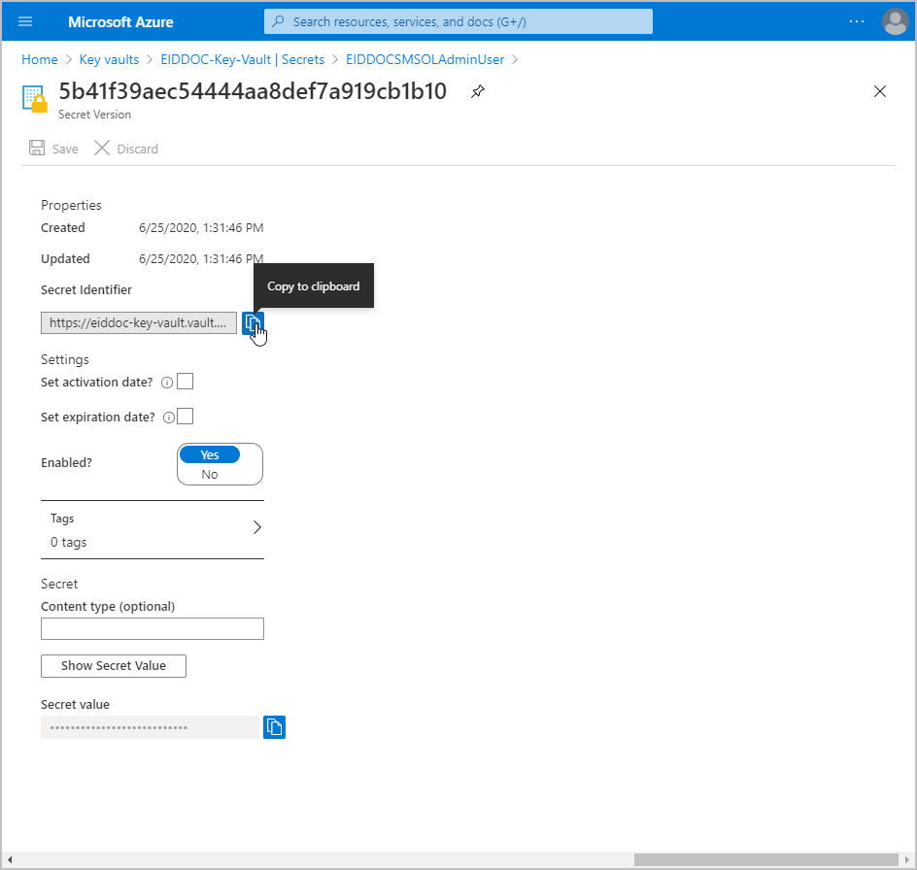Image resolution: width=917 pixels, height=870 pixels.
Task: Expand the Tags section chevron
Action: click(256, 528)
